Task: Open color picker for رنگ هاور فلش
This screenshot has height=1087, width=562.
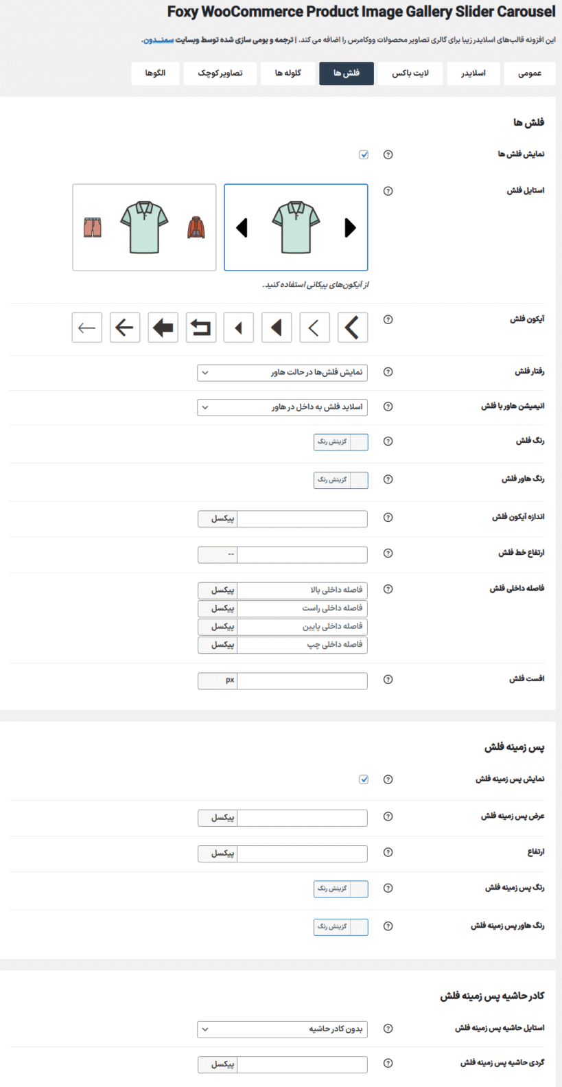Action: (341, 480)
